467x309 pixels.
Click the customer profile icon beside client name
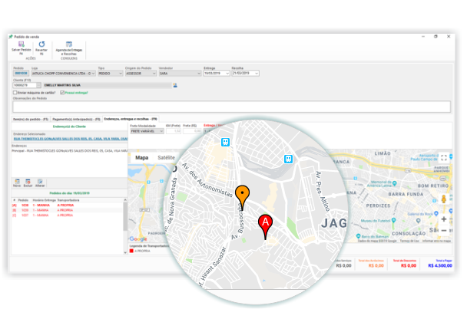tap(175, 85)
